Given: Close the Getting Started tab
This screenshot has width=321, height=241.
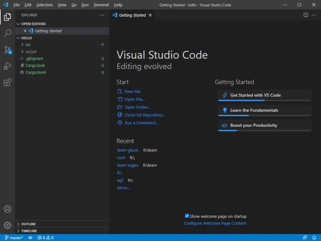Looking at the screenshot, I should [150, 15].
